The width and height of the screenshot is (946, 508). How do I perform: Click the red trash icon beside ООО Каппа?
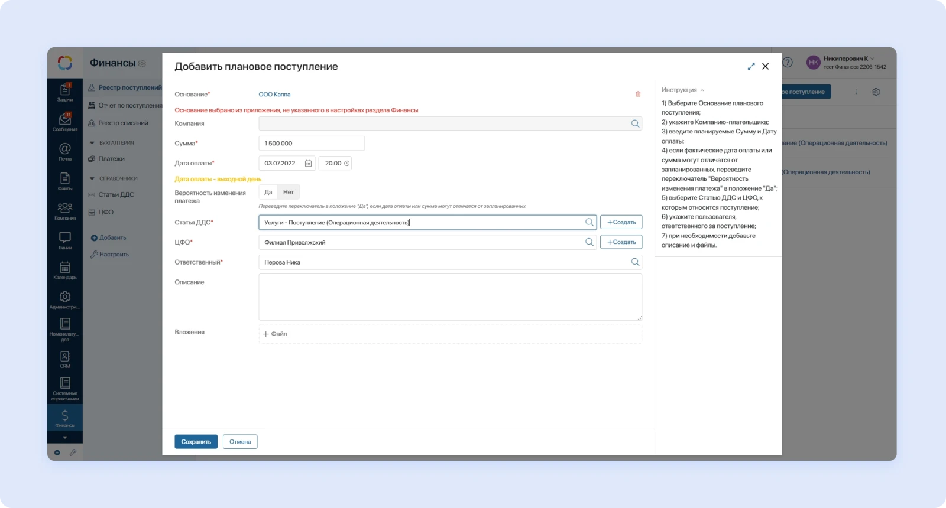tap(638, 95)
